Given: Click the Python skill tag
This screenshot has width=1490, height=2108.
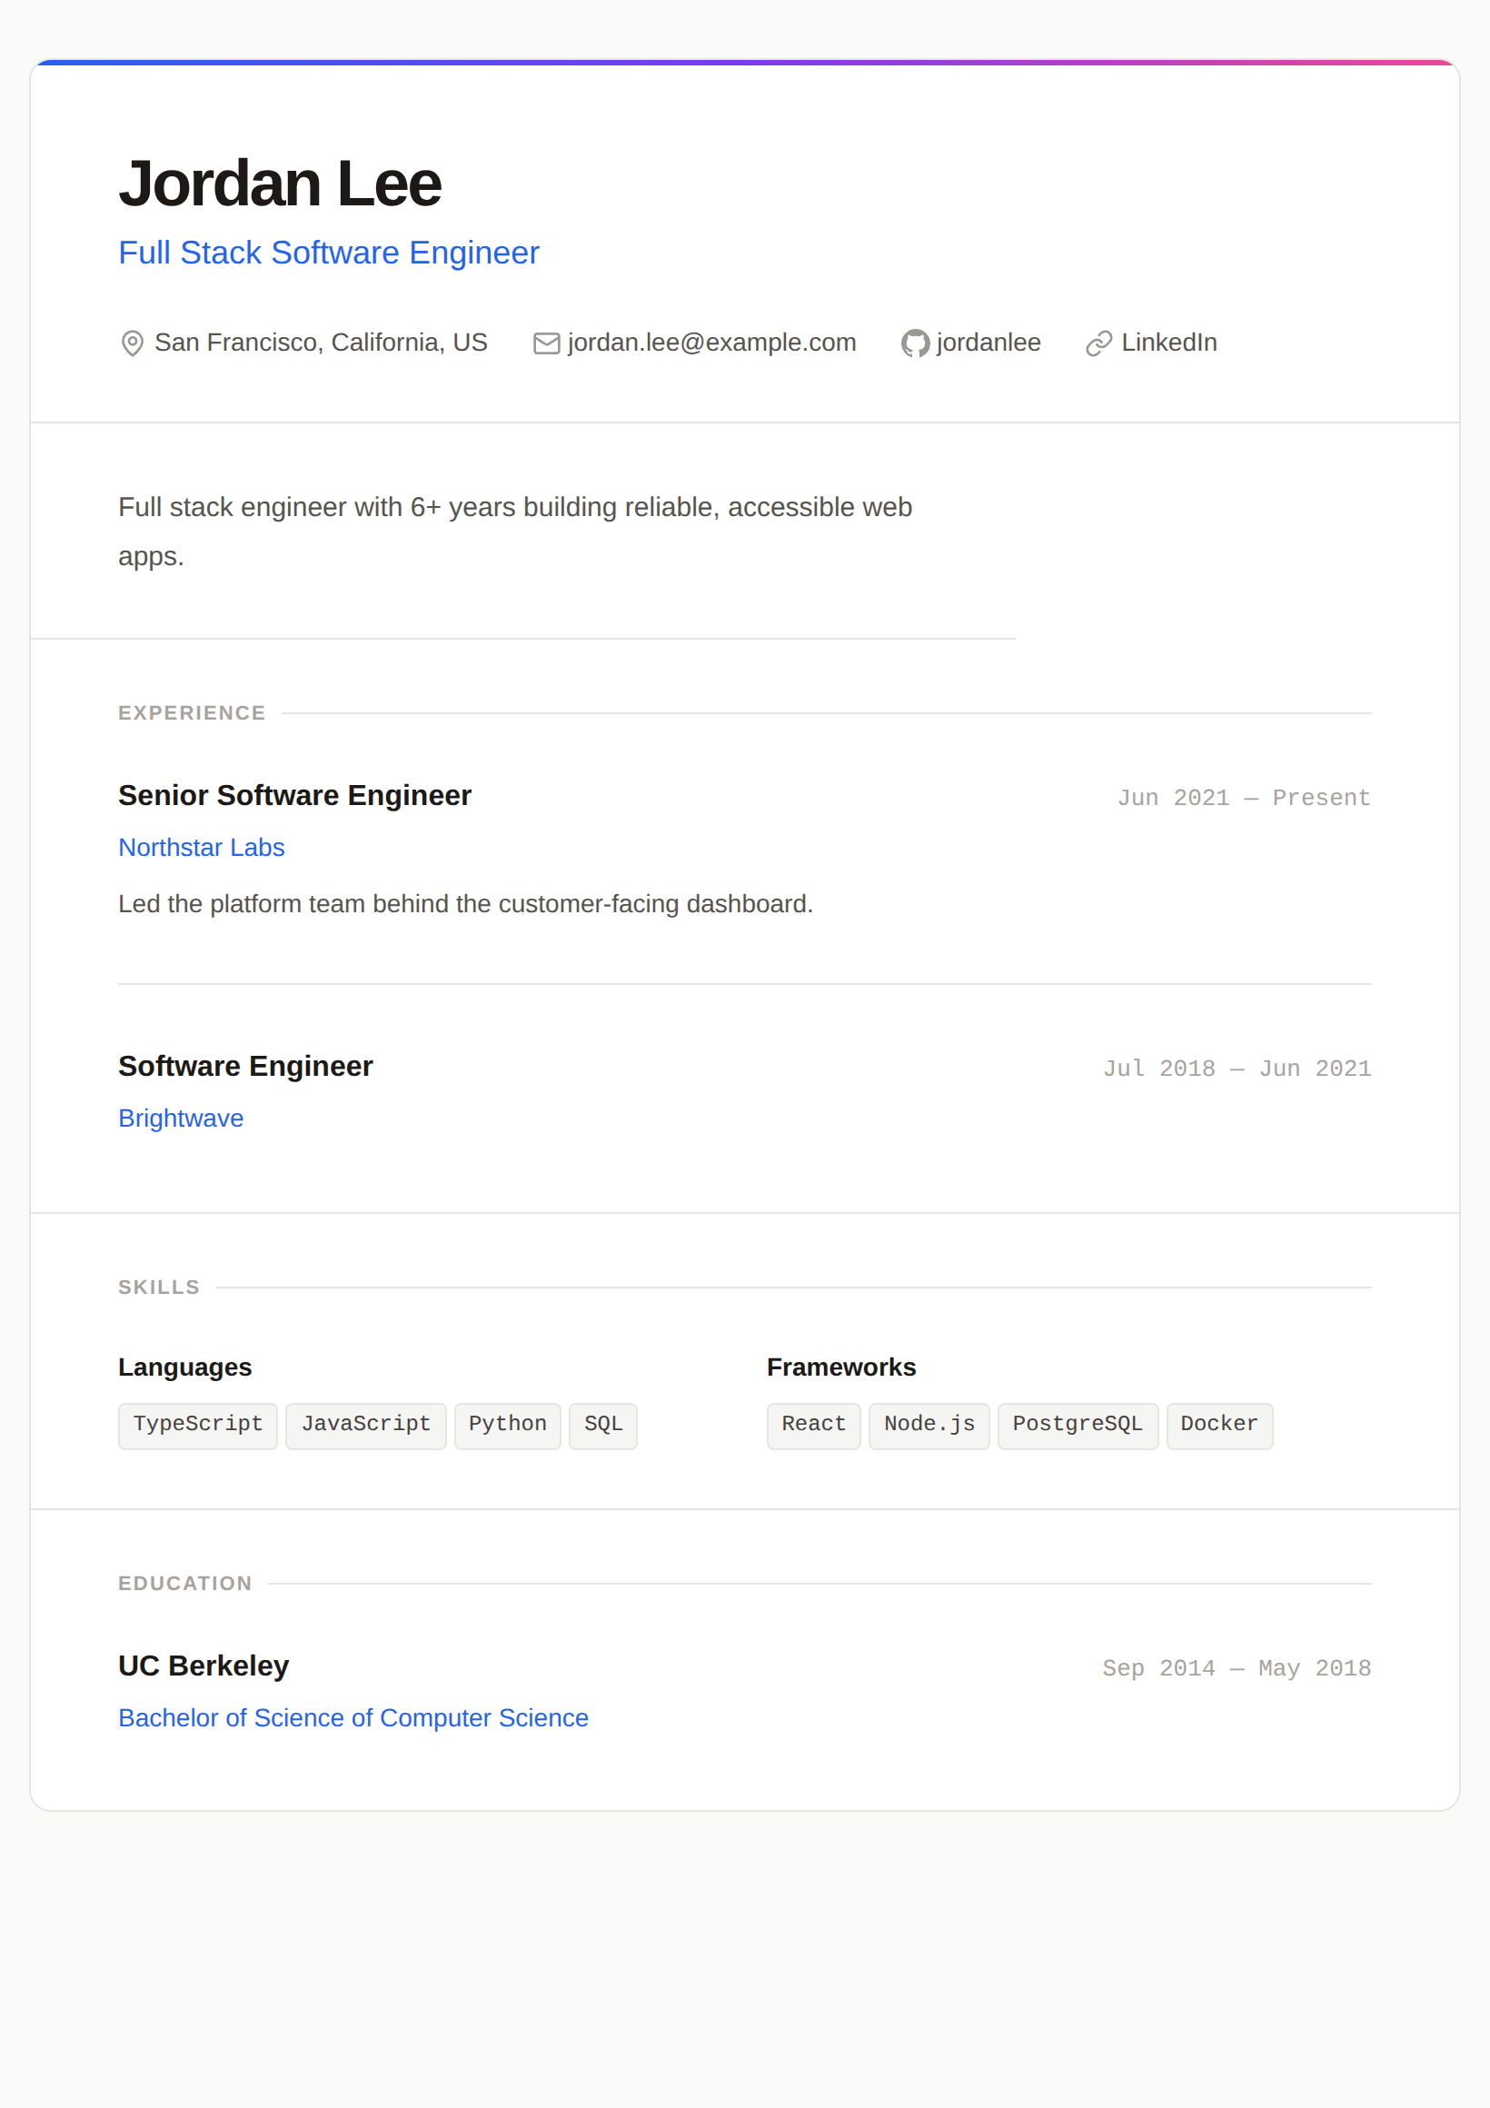Looking at the screenshot, I should [507, 1426].
